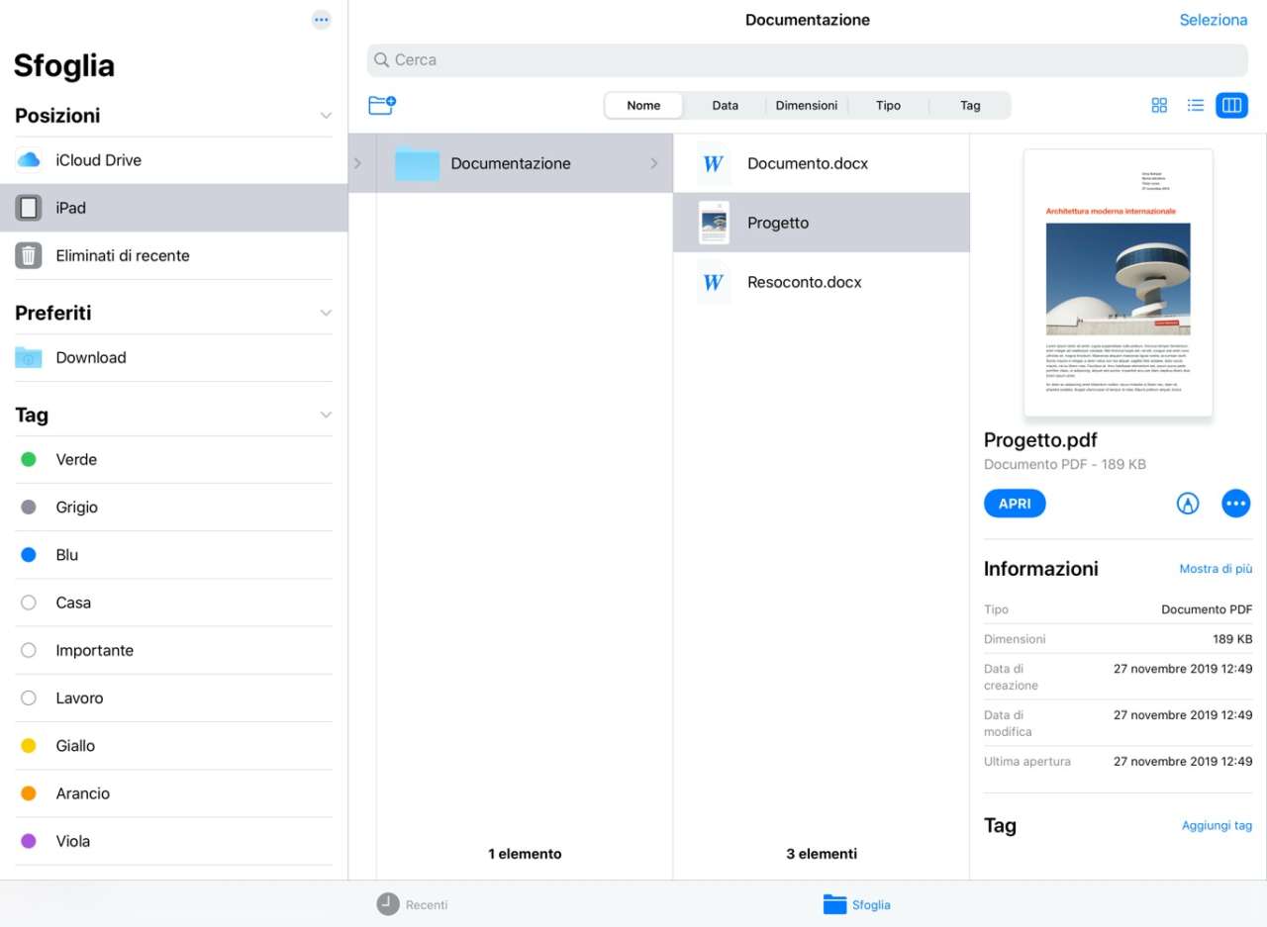Expand Documentazione folder chevron
The width and height of the screenshot is (1267, 927).
tap(654, 163)
